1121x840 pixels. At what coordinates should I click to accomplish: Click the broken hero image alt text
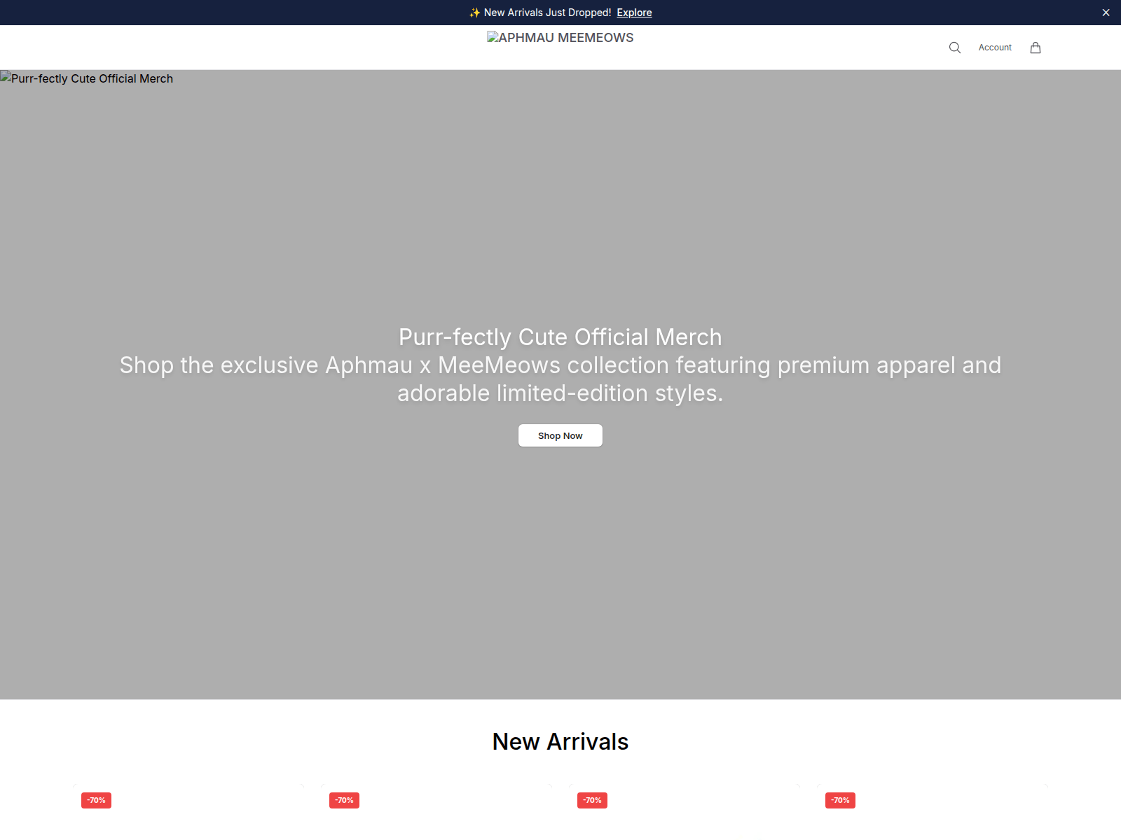point(87,78)
